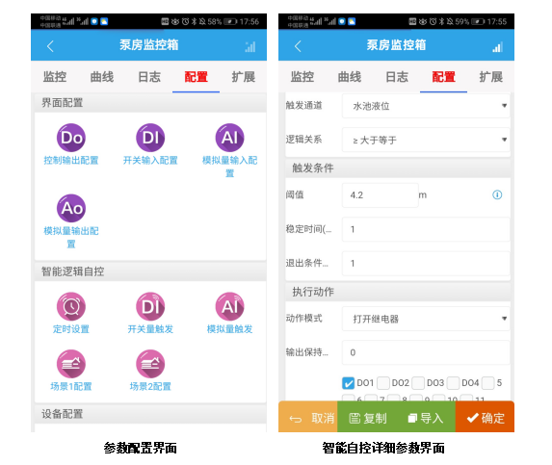Open the Ao 模拟量输出配置 icon
Viewport: 552px width, 465px height.
[71, 208]
